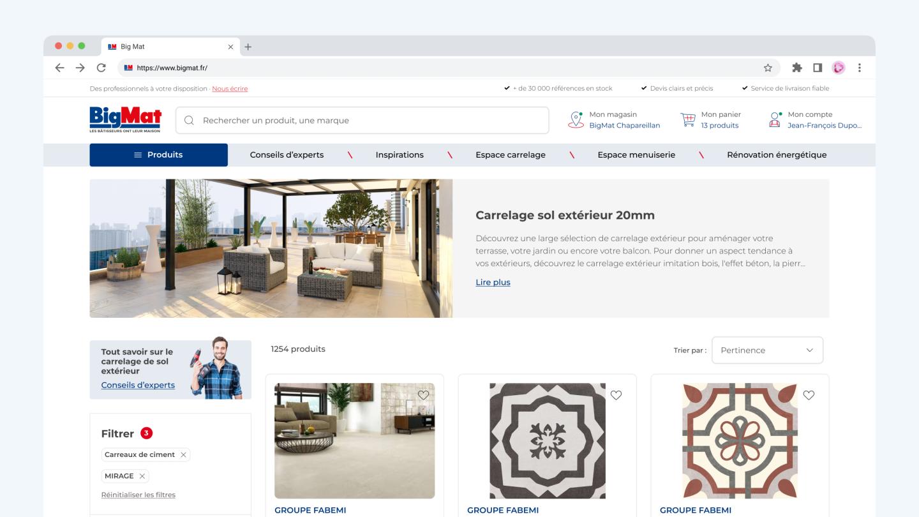Favorite the living room tile product
The image size is (919, 517).
pyautogui.click(x=423, y=395)
